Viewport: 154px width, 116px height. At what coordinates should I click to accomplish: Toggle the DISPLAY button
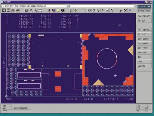click(144, 7)
